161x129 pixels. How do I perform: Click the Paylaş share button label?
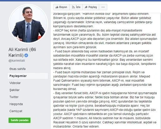[93, 7]
